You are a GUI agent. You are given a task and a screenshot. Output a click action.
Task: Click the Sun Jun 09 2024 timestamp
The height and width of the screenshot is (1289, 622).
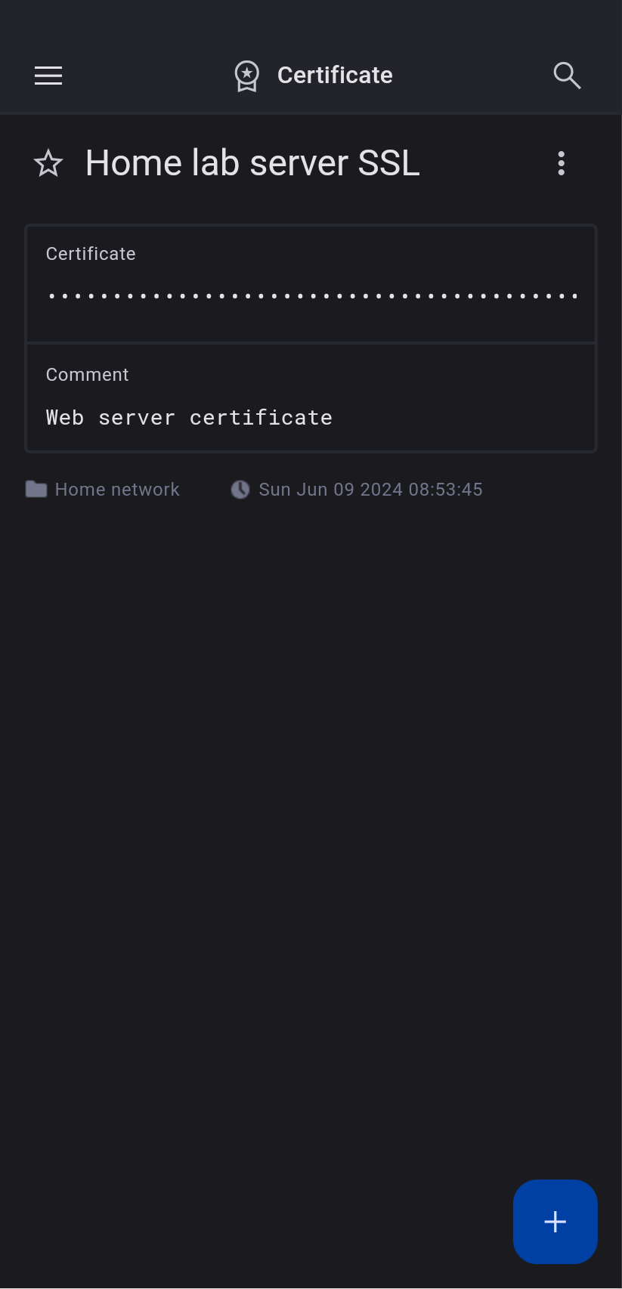click(x=370, y=490)
